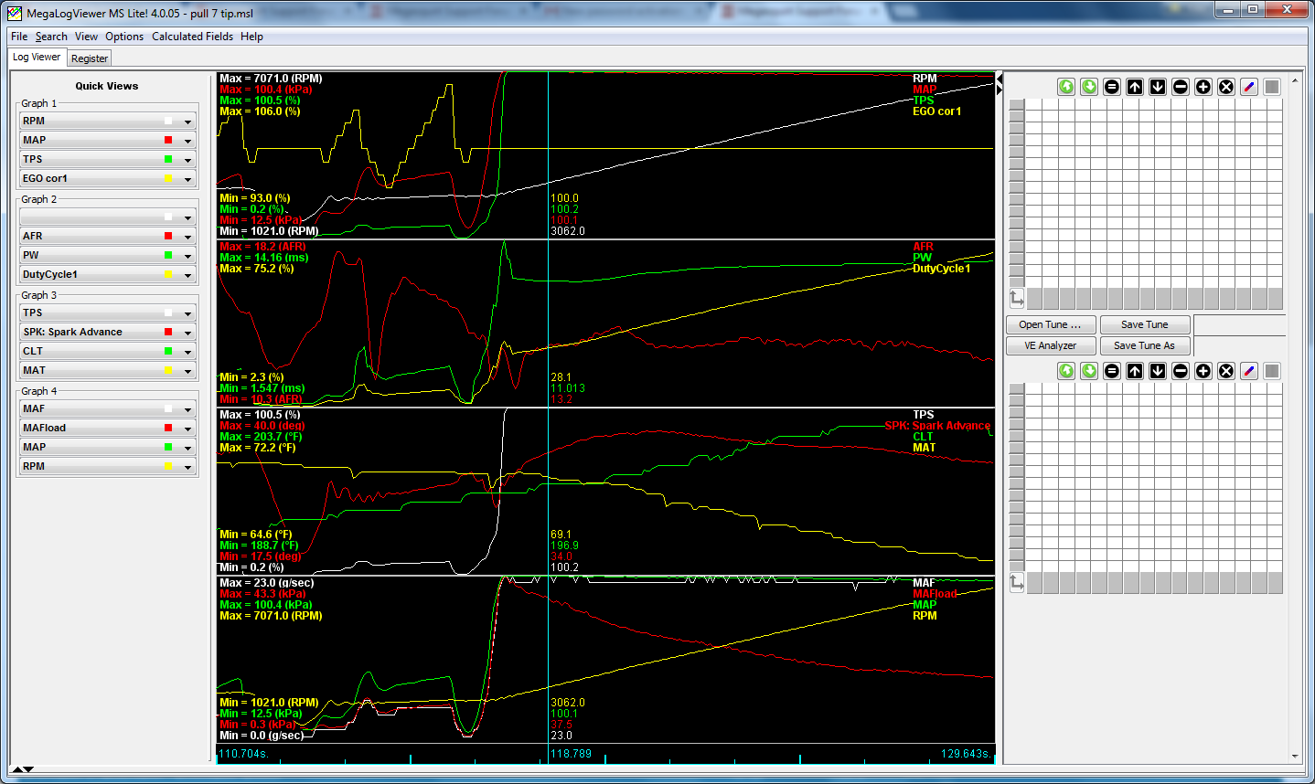
Task: Click black up-arrow increment icon in upper table toolbar
Action: coord(1135,87)
